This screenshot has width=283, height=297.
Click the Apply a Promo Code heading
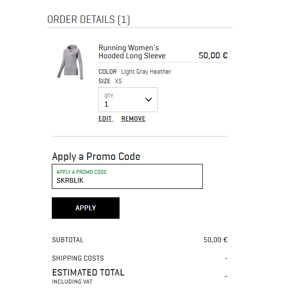pos(96,156)
